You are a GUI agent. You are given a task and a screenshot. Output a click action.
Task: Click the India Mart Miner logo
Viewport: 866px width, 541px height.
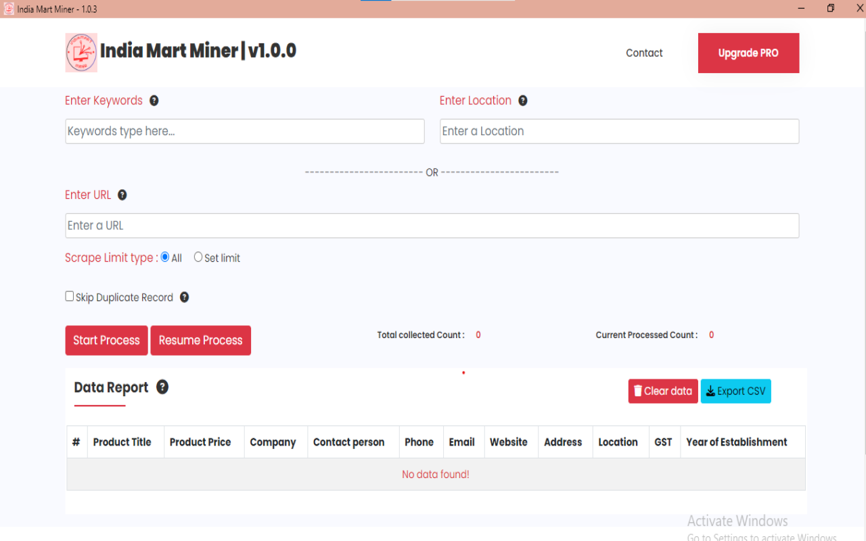(81, 53)
